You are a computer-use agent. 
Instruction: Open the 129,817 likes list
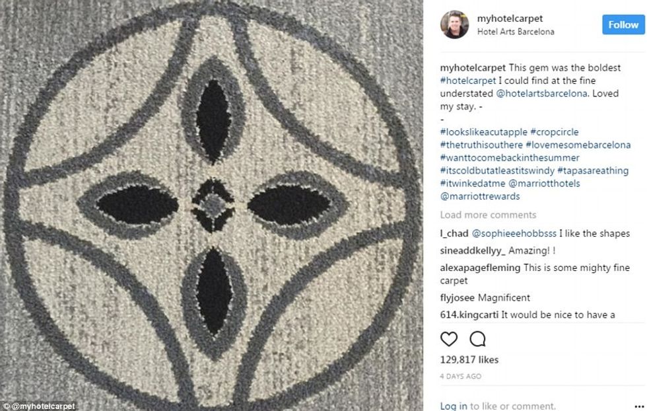[469, 359]
